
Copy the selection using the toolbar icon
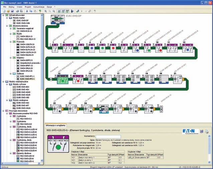(31, 11)
